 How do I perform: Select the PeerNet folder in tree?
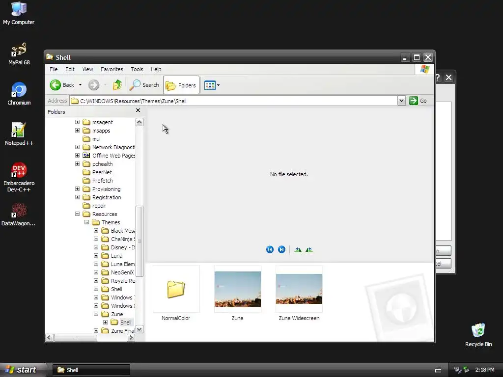tap(97, 172)
